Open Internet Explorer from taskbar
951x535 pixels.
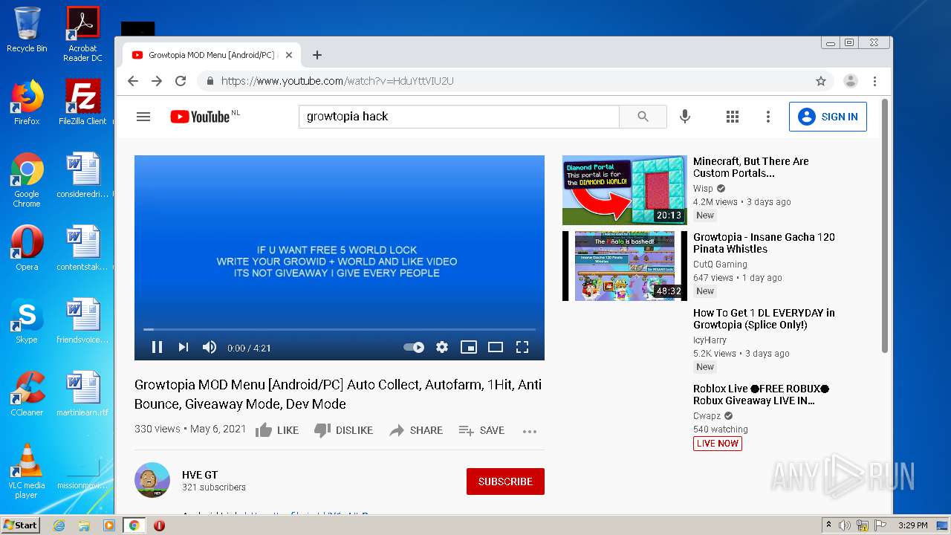pos(59,525)
